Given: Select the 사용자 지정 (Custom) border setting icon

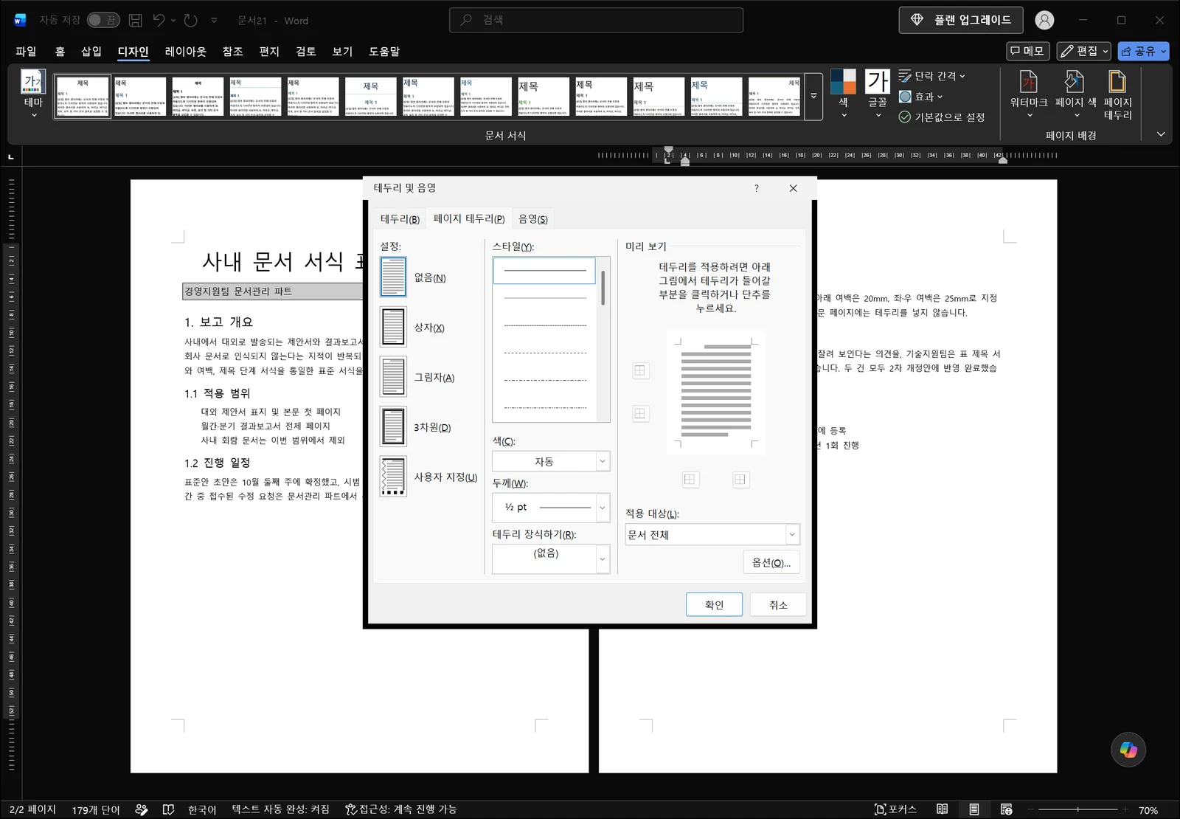Looking at the screenshot, I should 393,477.
